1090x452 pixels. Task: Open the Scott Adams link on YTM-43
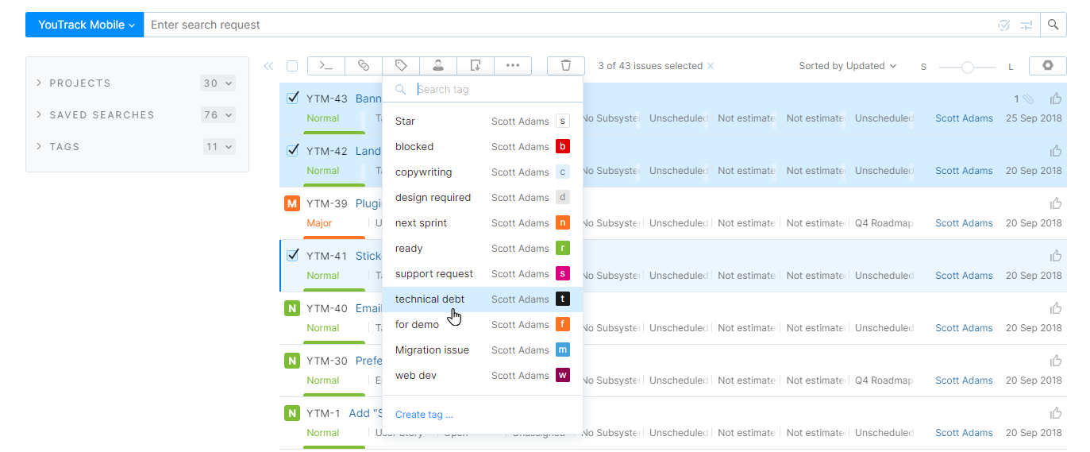(964, 118)
